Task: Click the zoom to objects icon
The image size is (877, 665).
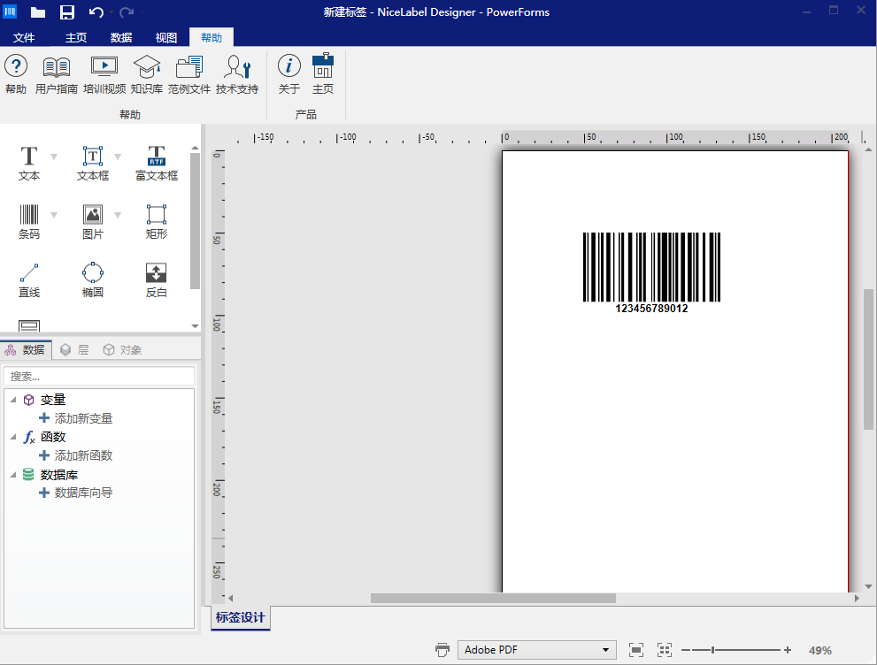Action: pos(665,650)
